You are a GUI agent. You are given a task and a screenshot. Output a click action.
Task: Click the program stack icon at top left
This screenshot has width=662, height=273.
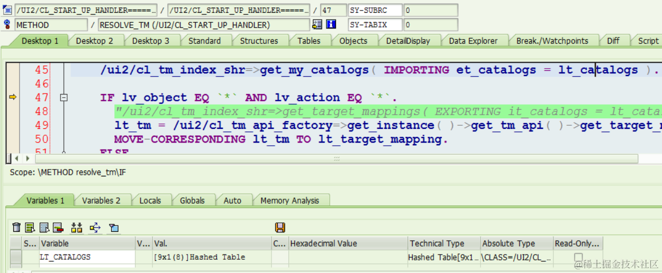click(x=7, y=10)
